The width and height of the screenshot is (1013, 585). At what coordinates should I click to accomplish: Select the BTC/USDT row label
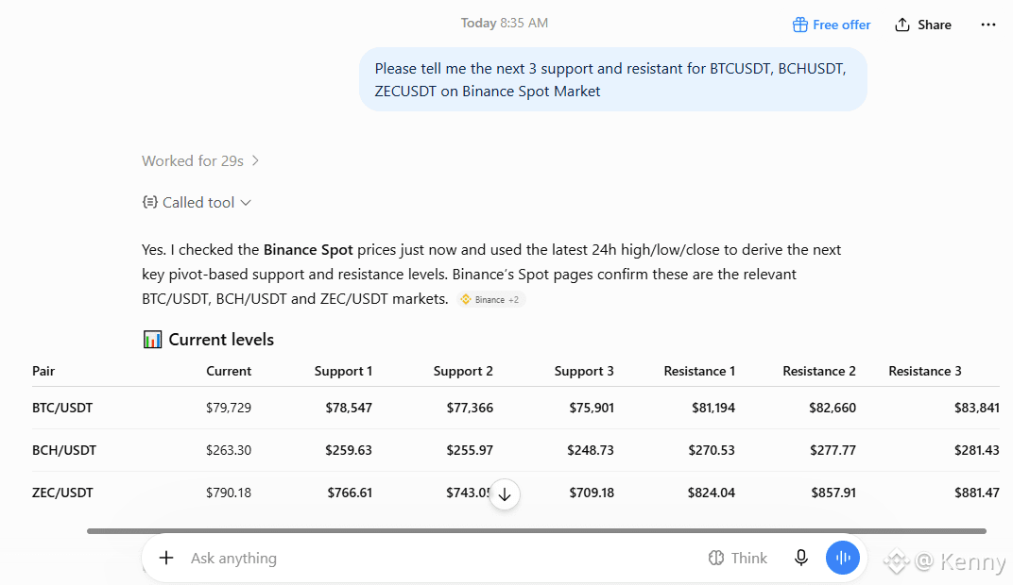click(x=62, y=408)
